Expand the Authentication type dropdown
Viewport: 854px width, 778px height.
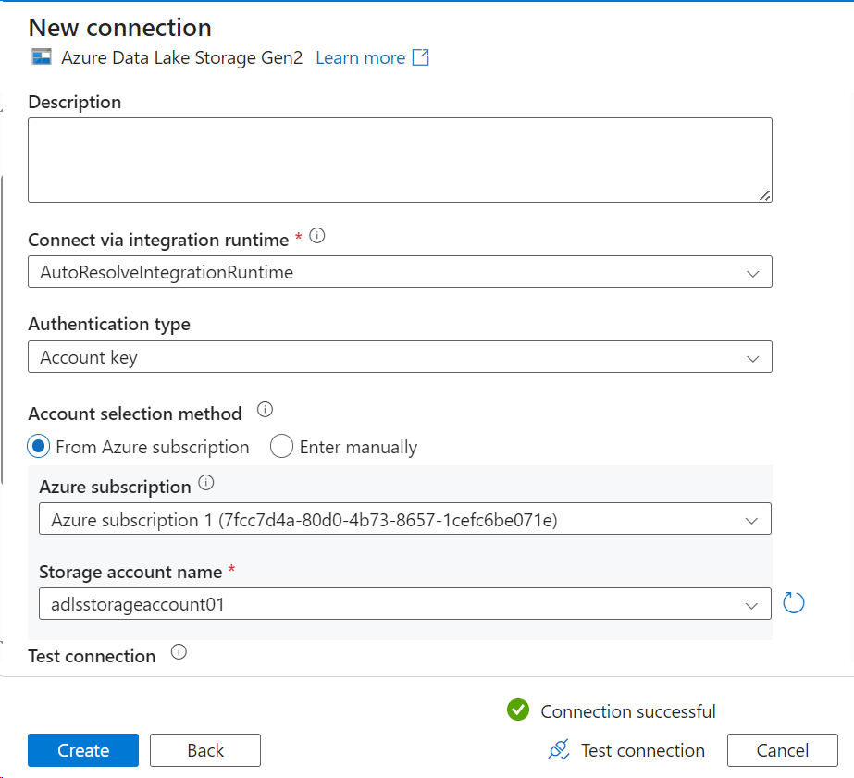(x=754, y=356)
